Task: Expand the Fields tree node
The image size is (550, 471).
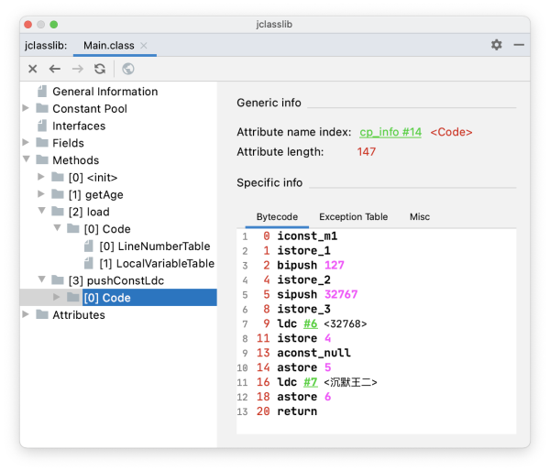Action: click(x=27, y=143)
